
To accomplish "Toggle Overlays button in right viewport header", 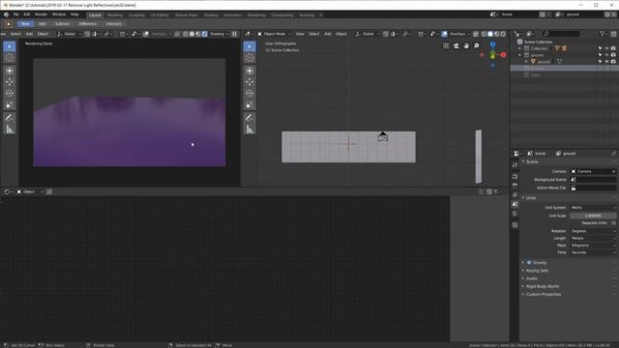I will coord(444,34).
